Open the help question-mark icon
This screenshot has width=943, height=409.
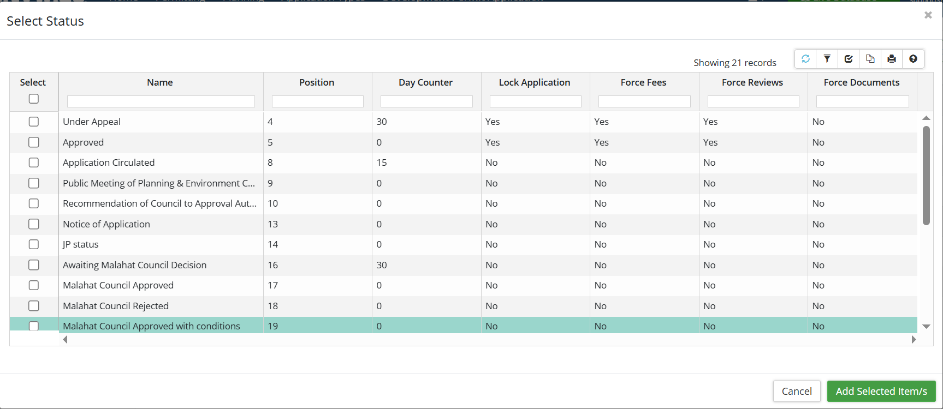913,59
